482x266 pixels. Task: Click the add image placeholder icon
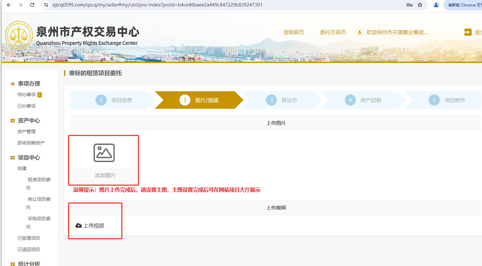(104, 153)
